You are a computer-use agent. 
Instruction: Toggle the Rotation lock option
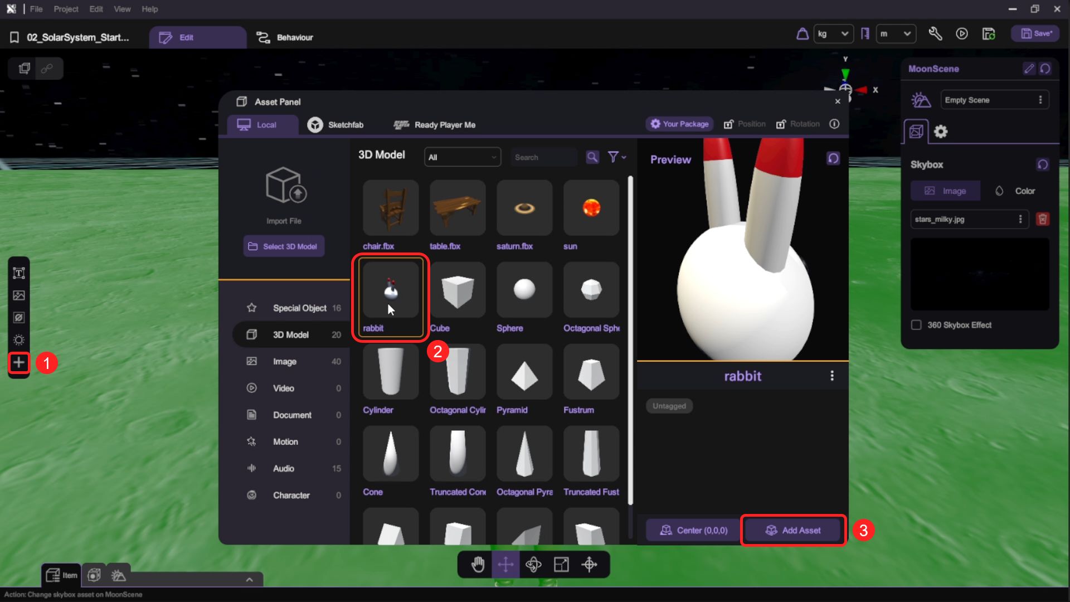tap(798, 124)
